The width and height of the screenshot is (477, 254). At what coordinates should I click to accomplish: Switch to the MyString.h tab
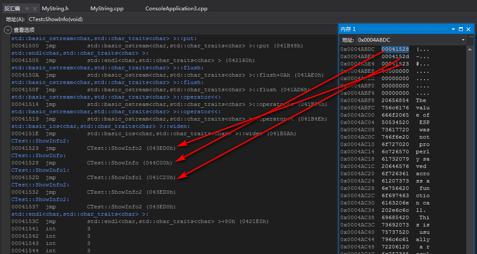[x=55, y=9]
